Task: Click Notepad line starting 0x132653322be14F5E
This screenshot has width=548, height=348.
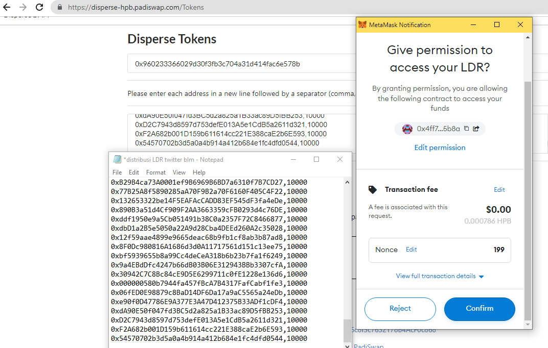Action: tap(209, 201)
